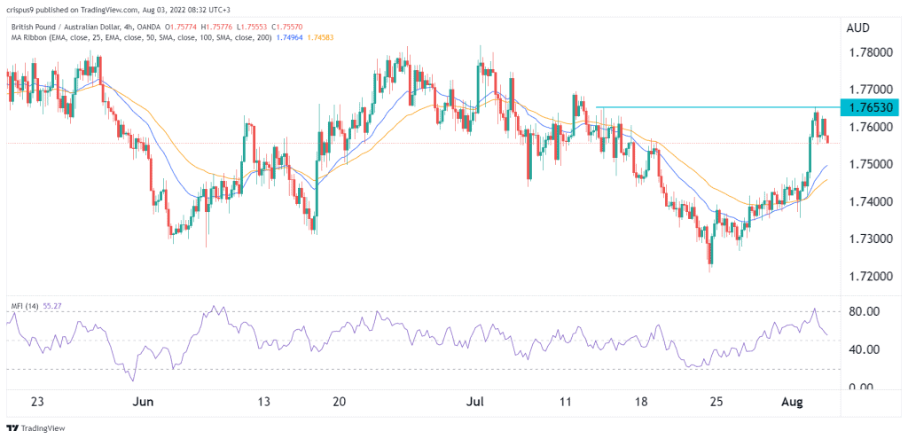This screenshot has height=439, width=908.
Task: Click the 1.77000 price axis label
Action: tap(873, 90)
